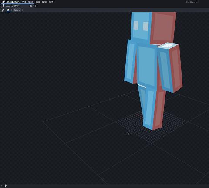209x188 pixels.
Task: Open the 工具 (Tools) menu
Action: 37,2
